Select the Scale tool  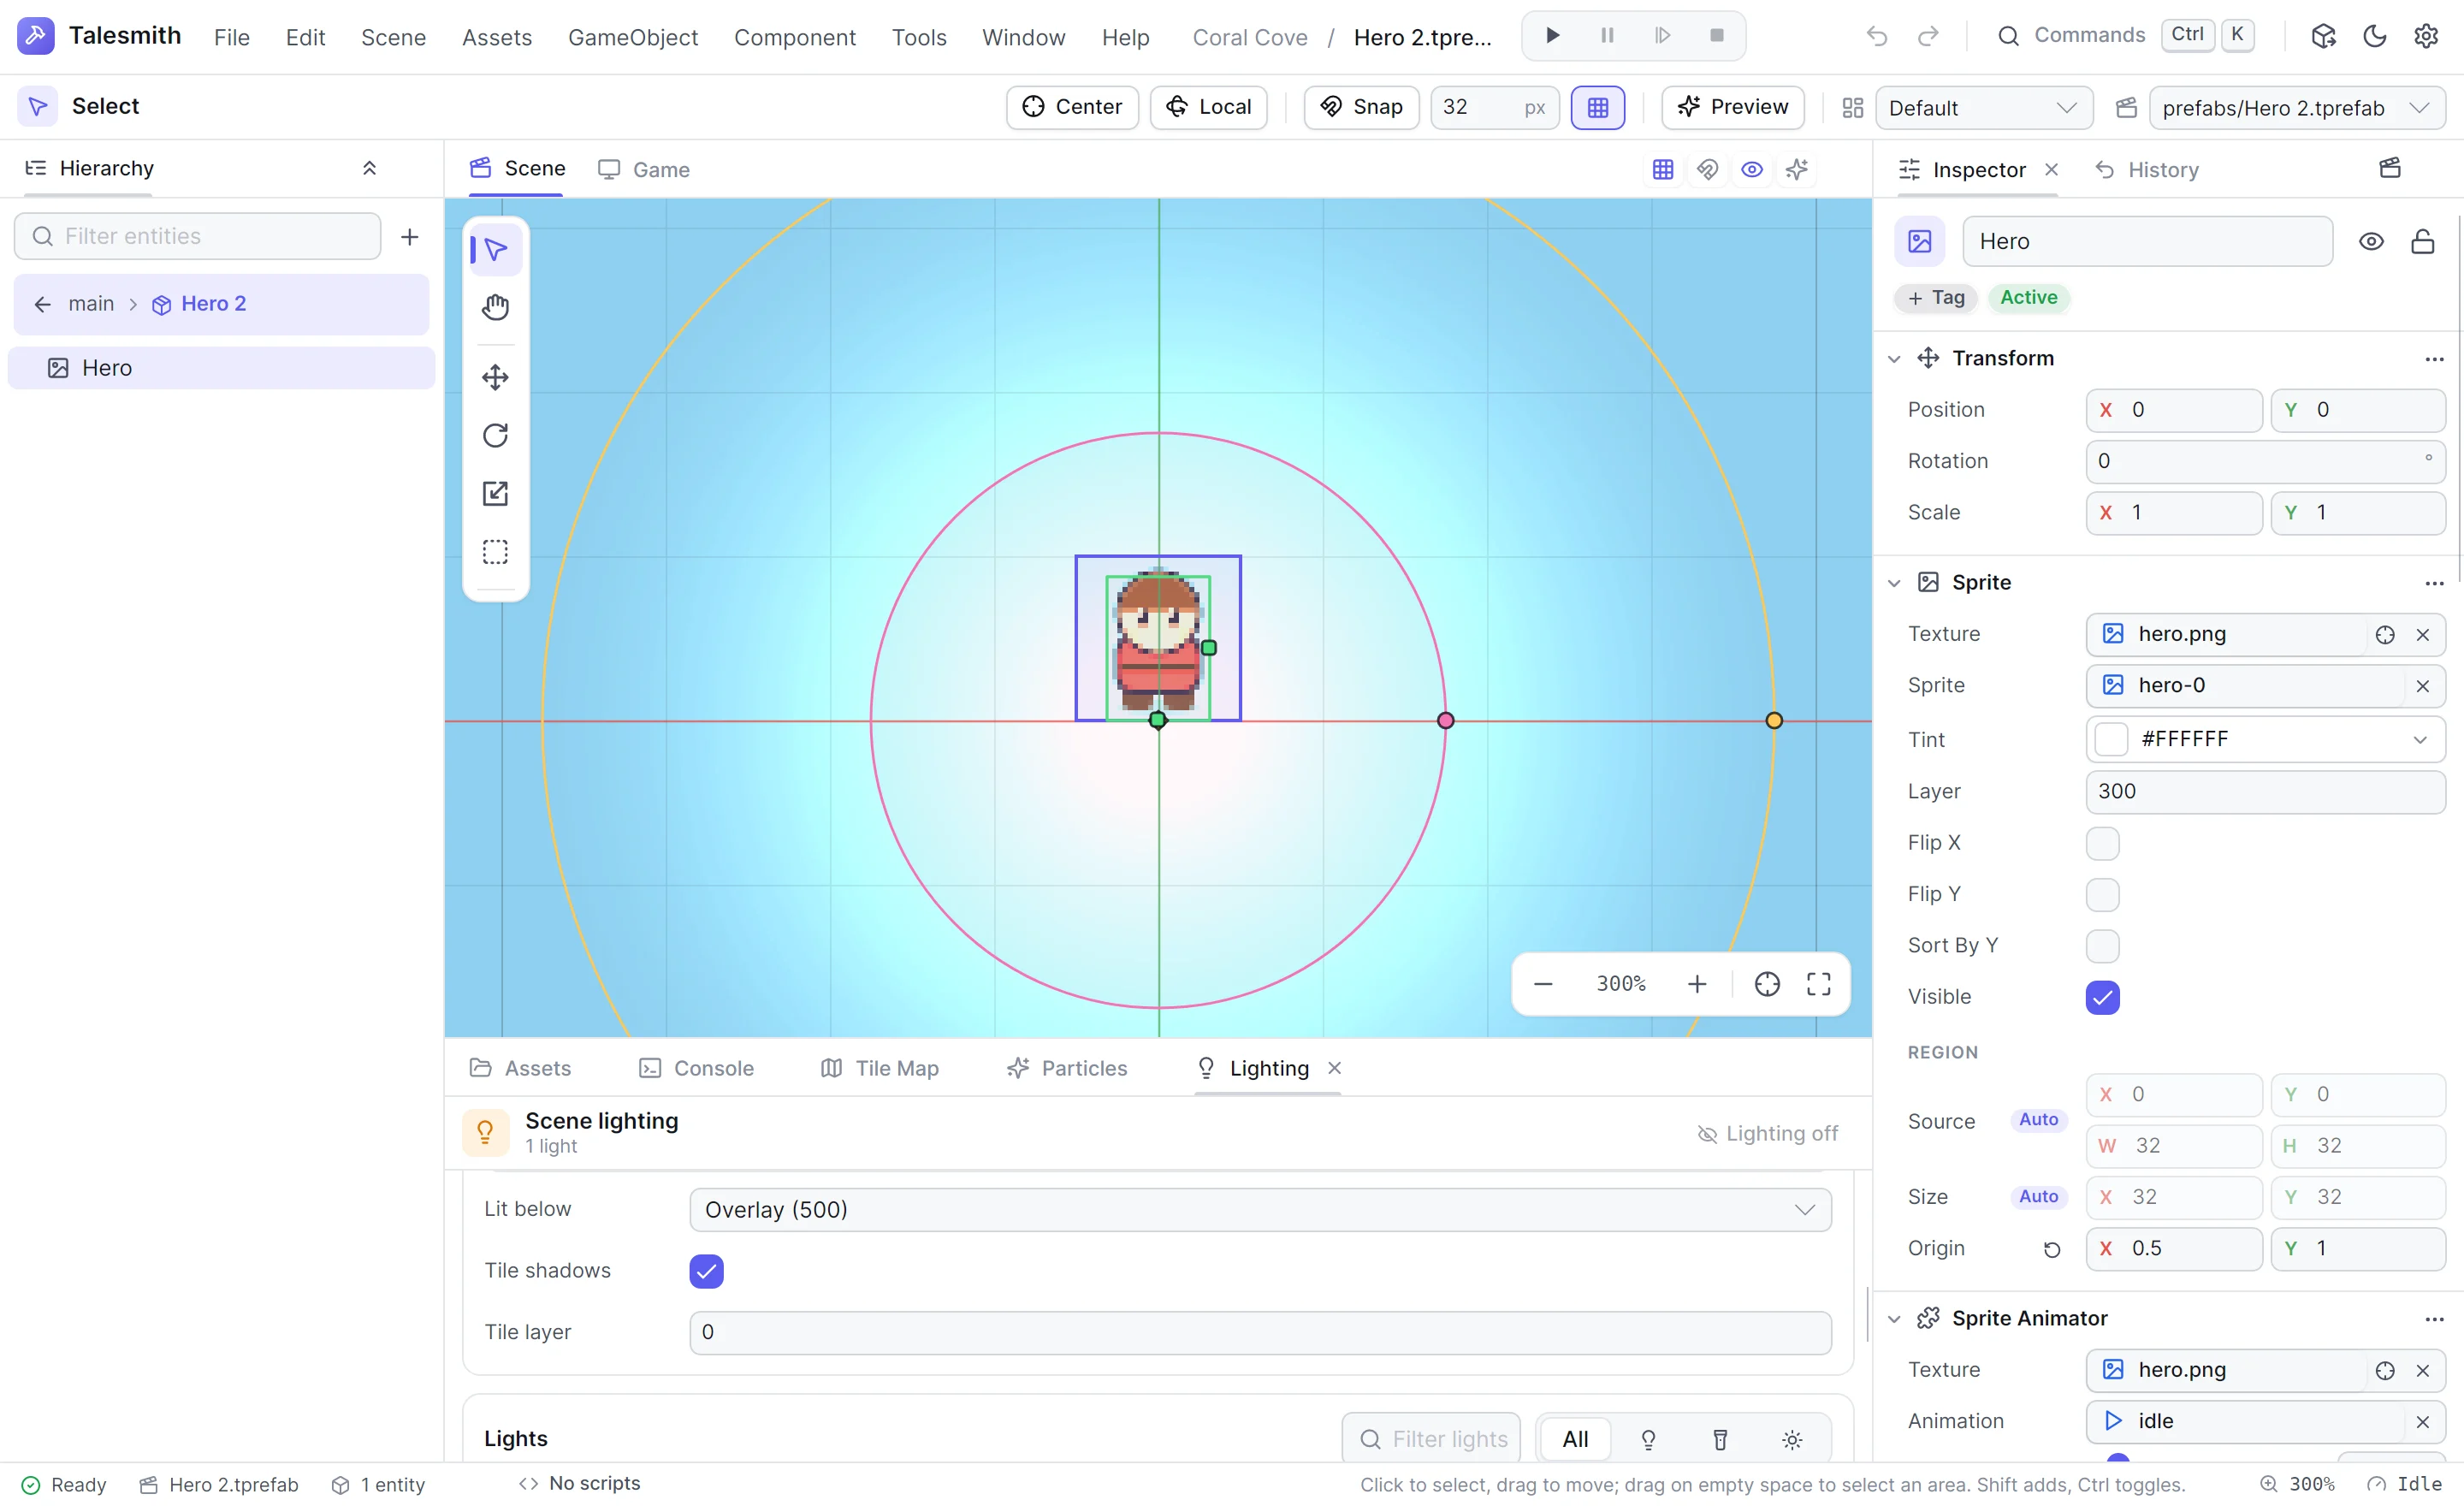point(495,493)
